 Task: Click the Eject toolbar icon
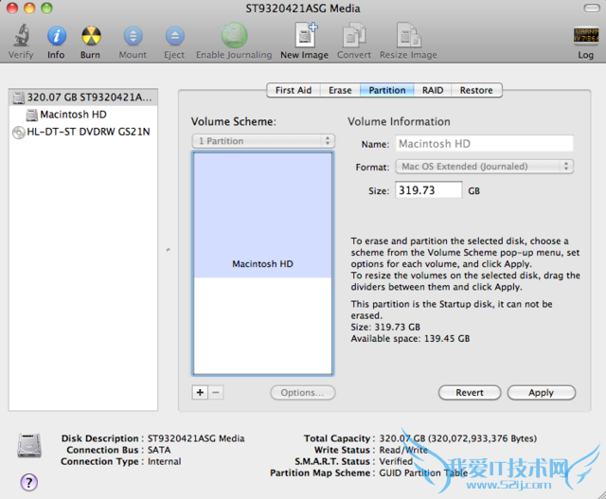click(x=174, y=37)
